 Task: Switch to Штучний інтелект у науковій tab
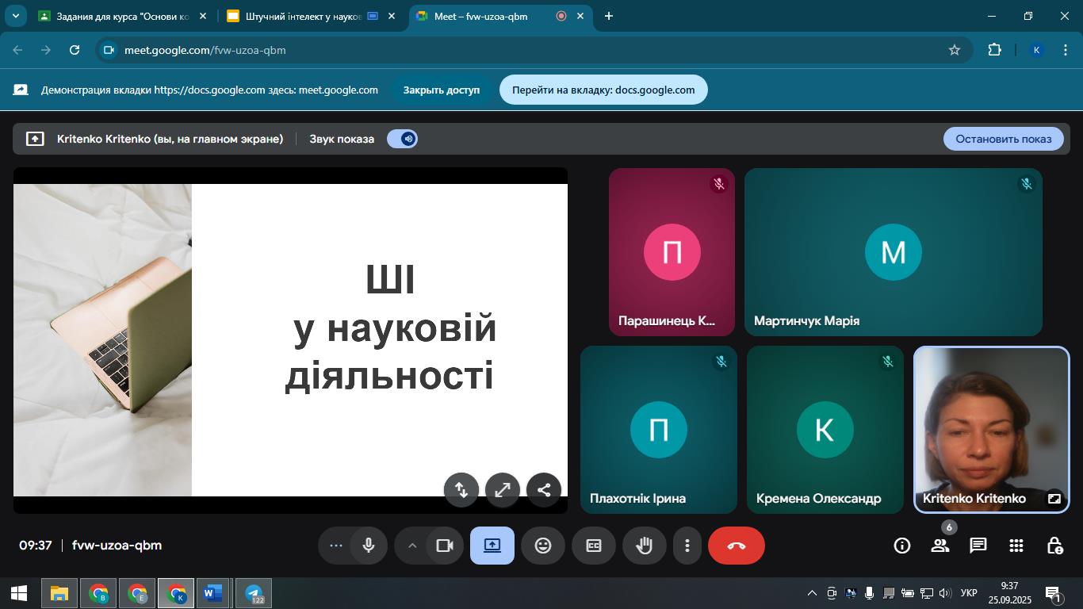(x=303, y=16)
